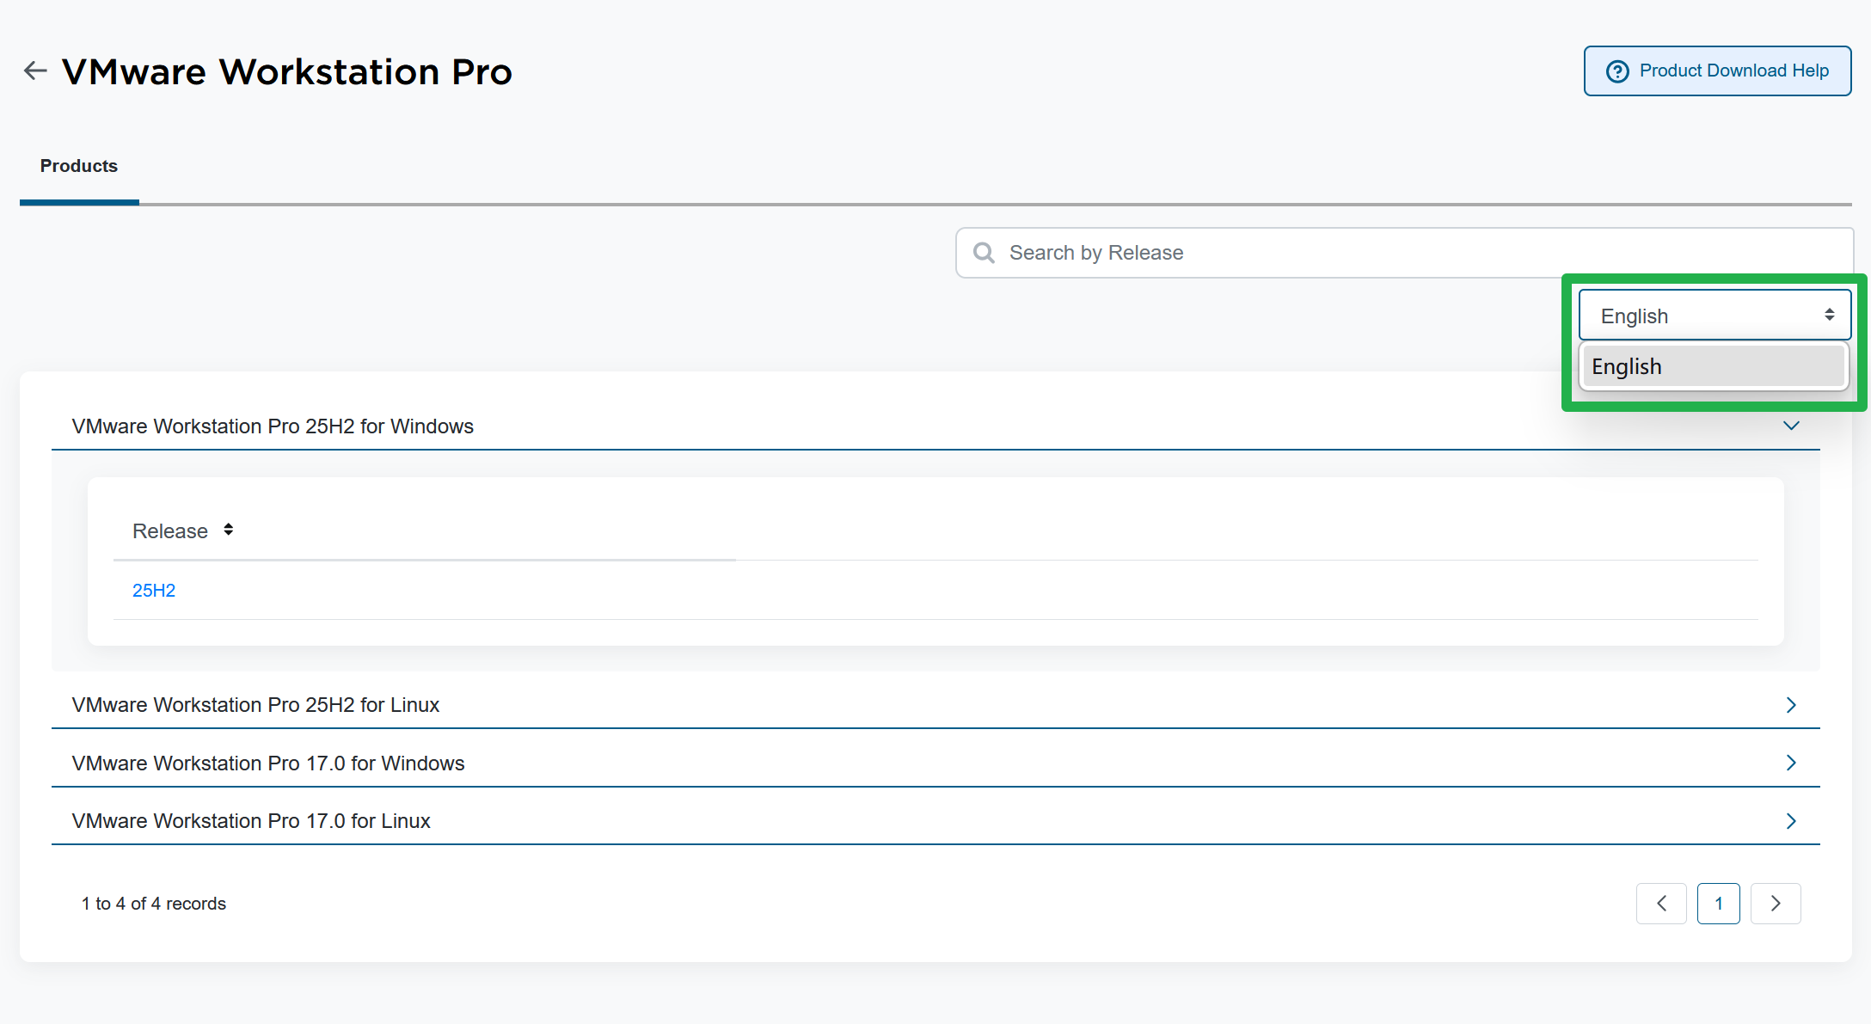
Task: Click the Release column header
Action: pos(170,531)
